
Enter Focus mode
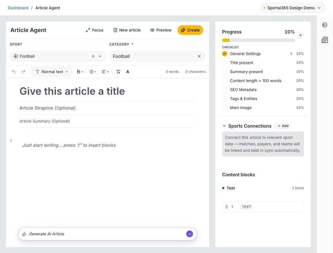coord(95,30)
